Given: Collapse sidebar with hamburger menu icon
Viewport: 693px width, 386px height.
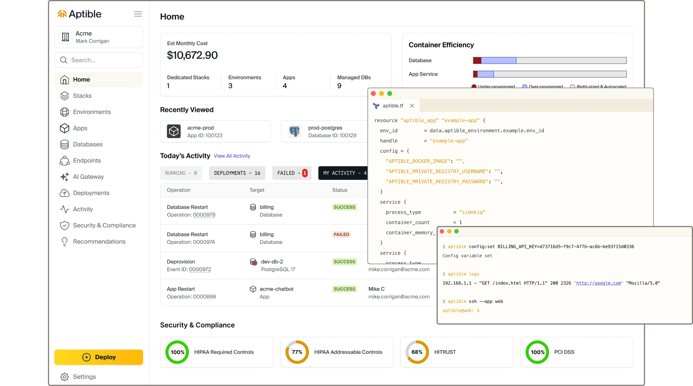Looking at the screenshot, I should point(138,14).
